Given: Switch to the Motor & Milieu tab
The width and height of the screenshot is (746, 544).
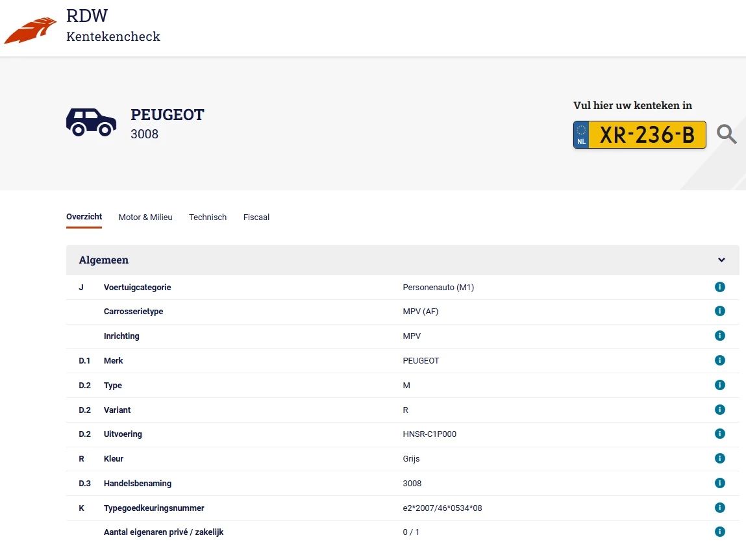Looking at the screenshot, I should (x=145, y=217).
